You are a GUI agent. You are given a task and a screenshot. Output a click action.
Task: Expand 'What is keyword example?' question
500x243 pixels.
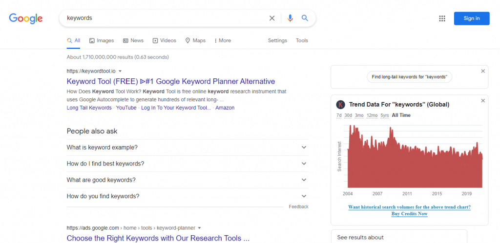pyautogui.click(x=187, y=148)
